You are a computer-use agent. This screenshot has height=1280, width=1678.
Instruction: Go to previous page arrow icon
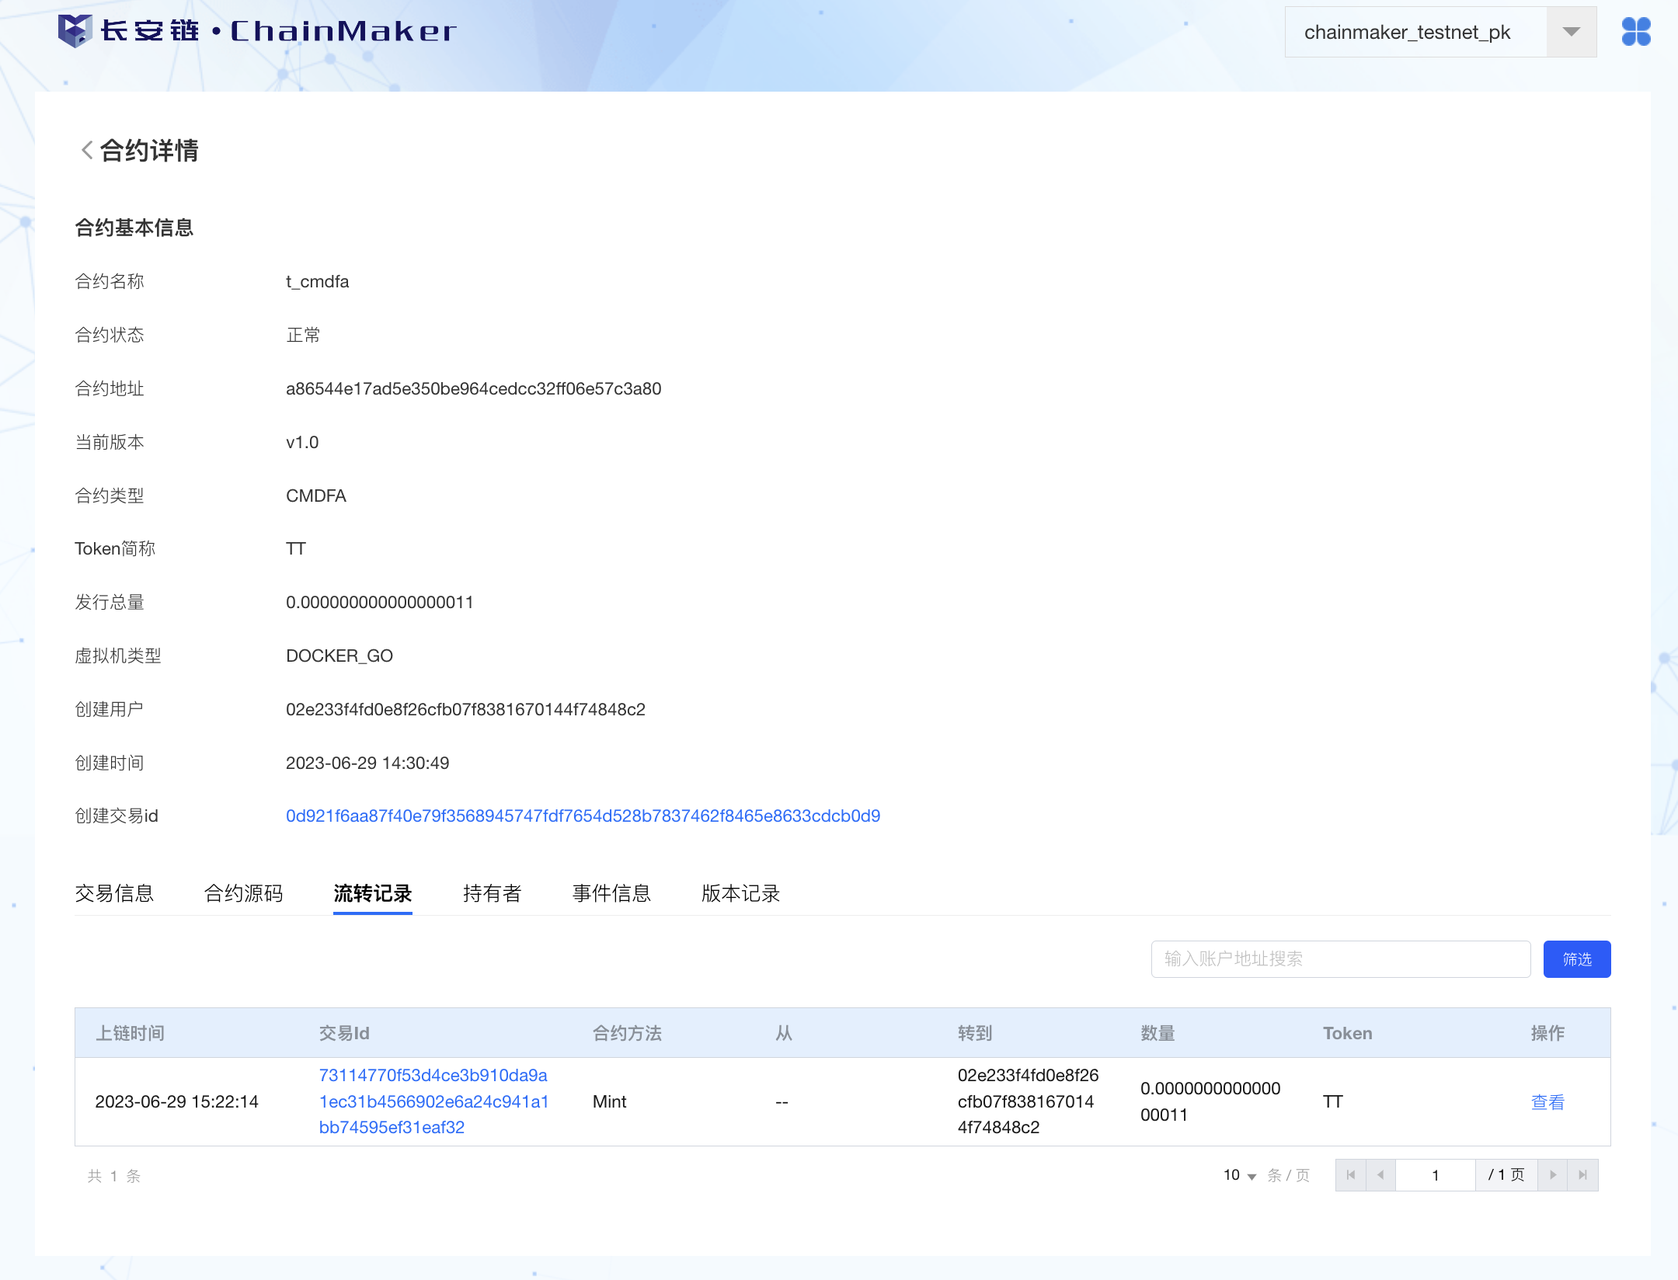coord(1380,1175)
